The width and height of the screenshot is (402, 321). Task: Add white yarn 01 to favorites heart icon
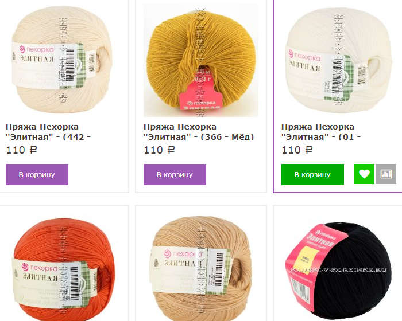(364, 174)
